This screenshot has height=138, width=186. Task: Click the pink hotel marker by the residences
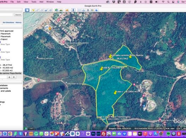[63, 42]
